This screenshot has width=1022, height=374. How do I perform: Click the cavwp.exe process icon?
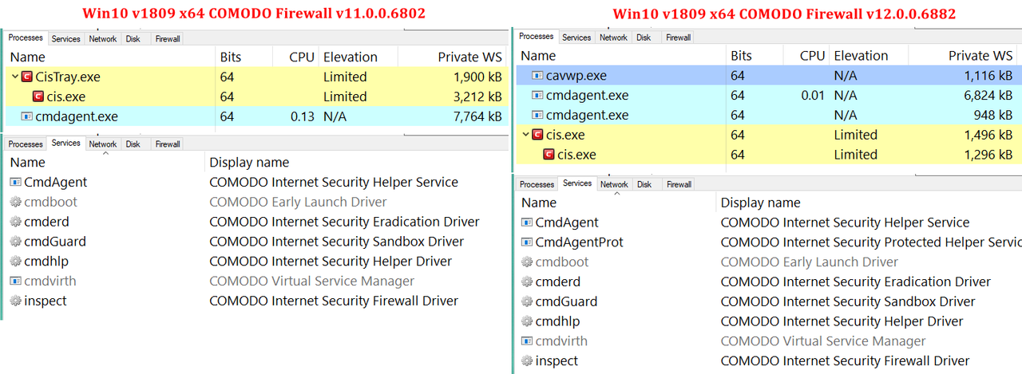(x=537, y=76)
